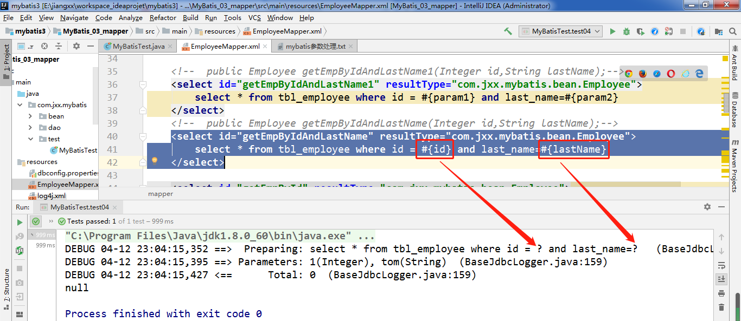Dump threads camera icon in Run panel
The height and width of the screenshot is (321, 741).
coord(20,283)
